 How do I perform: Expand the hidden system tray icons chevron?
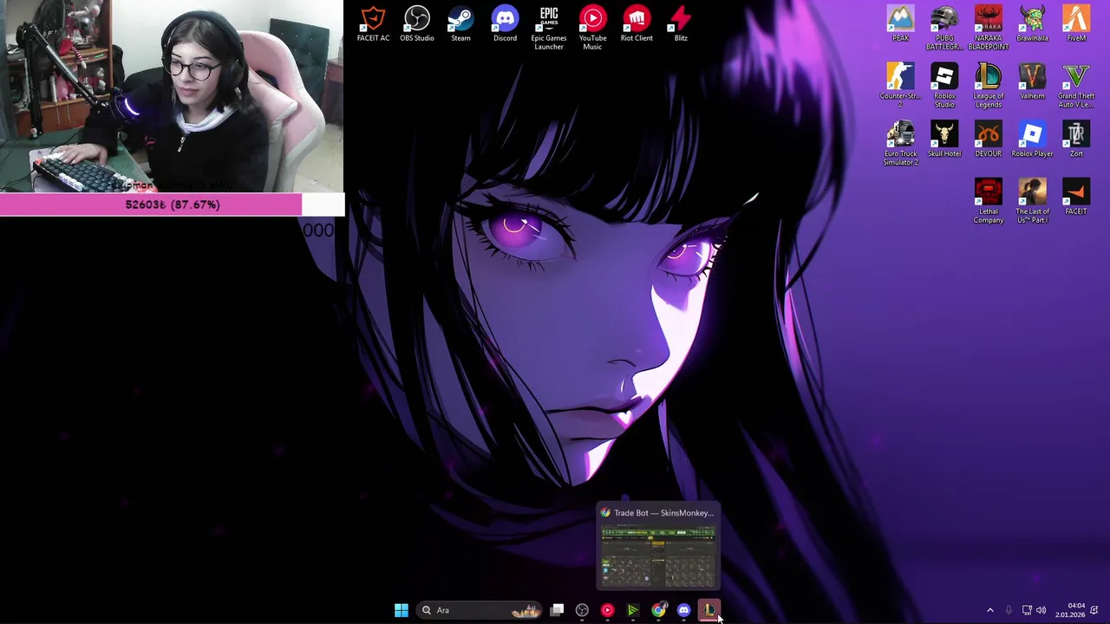[x=990, y=610]
